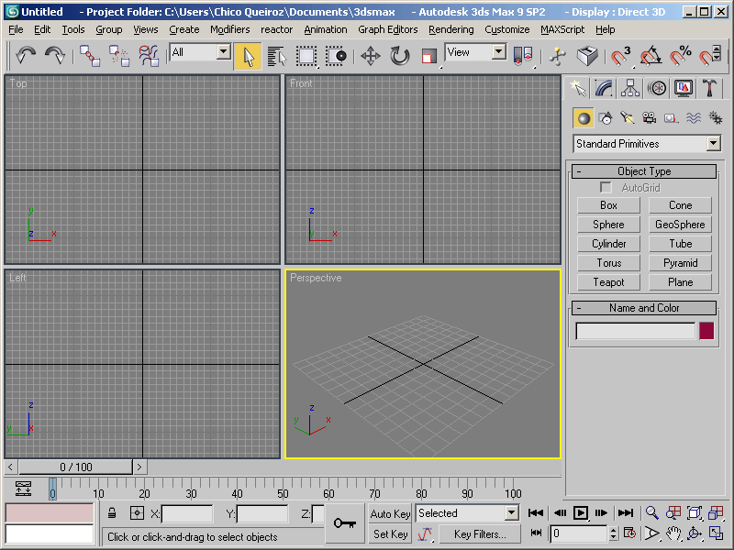The height and width of the screenshot is (550, 734).
Task: Toggle Set Key mode
Action: [x=390, y=534]
